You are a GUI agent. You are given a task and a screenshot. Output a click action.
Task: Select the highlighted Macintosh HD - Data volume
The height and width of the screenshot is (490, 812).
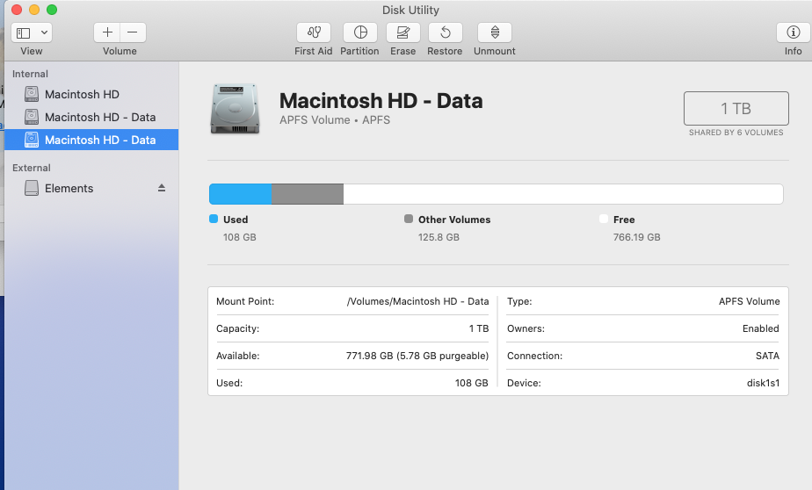(x=99, y=140)
